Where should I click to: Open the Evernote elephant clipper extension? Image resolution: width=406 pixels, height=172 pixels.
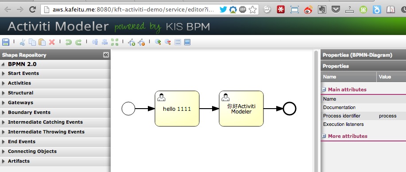(322, 10)
